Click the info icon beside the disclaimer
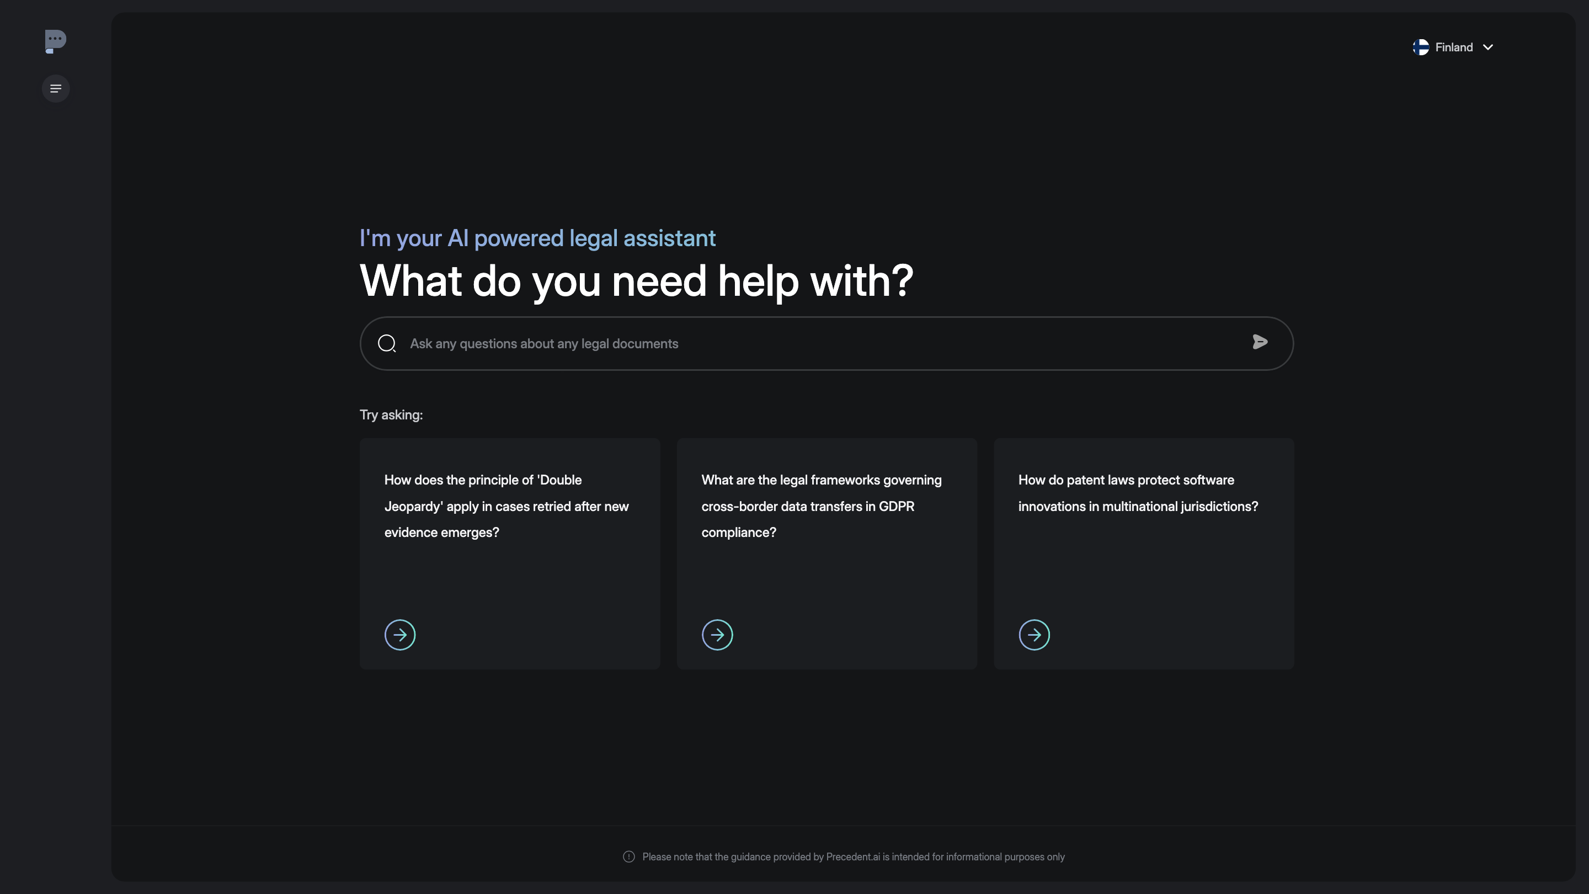The height and width of the screenshot is (894, 1589). click(628, 857)
